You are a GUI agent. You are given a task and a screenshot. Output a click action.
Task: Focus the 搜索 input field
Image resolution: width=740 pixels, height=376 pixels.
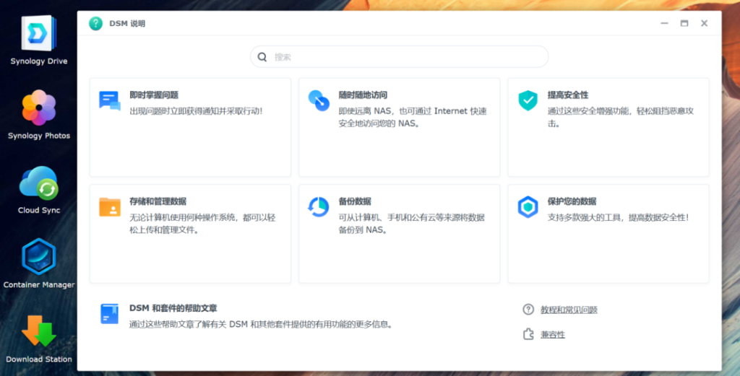[x=399, y=57]
